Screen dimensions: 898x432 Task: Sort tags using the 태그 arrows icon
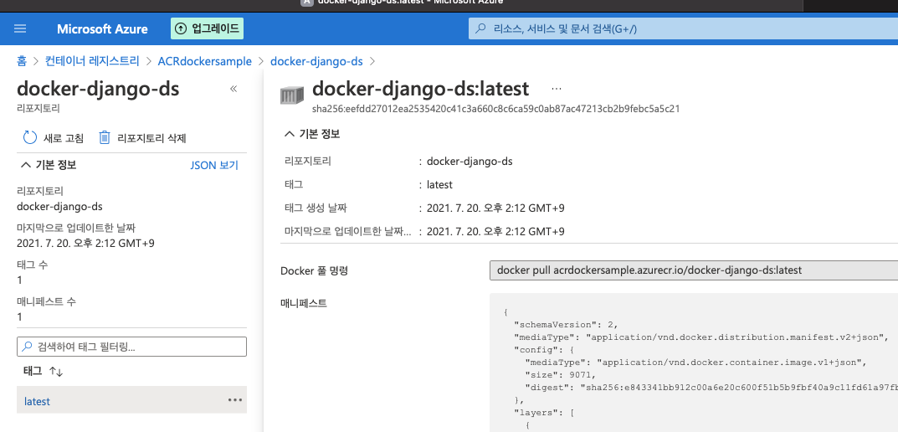tap(55, 371)
